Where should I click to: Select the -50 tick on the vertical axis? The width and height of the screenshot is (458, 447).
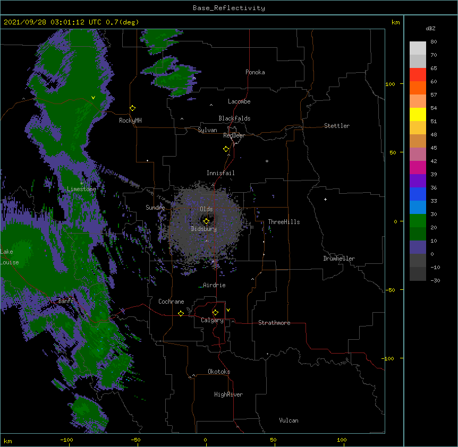(390, 290)
